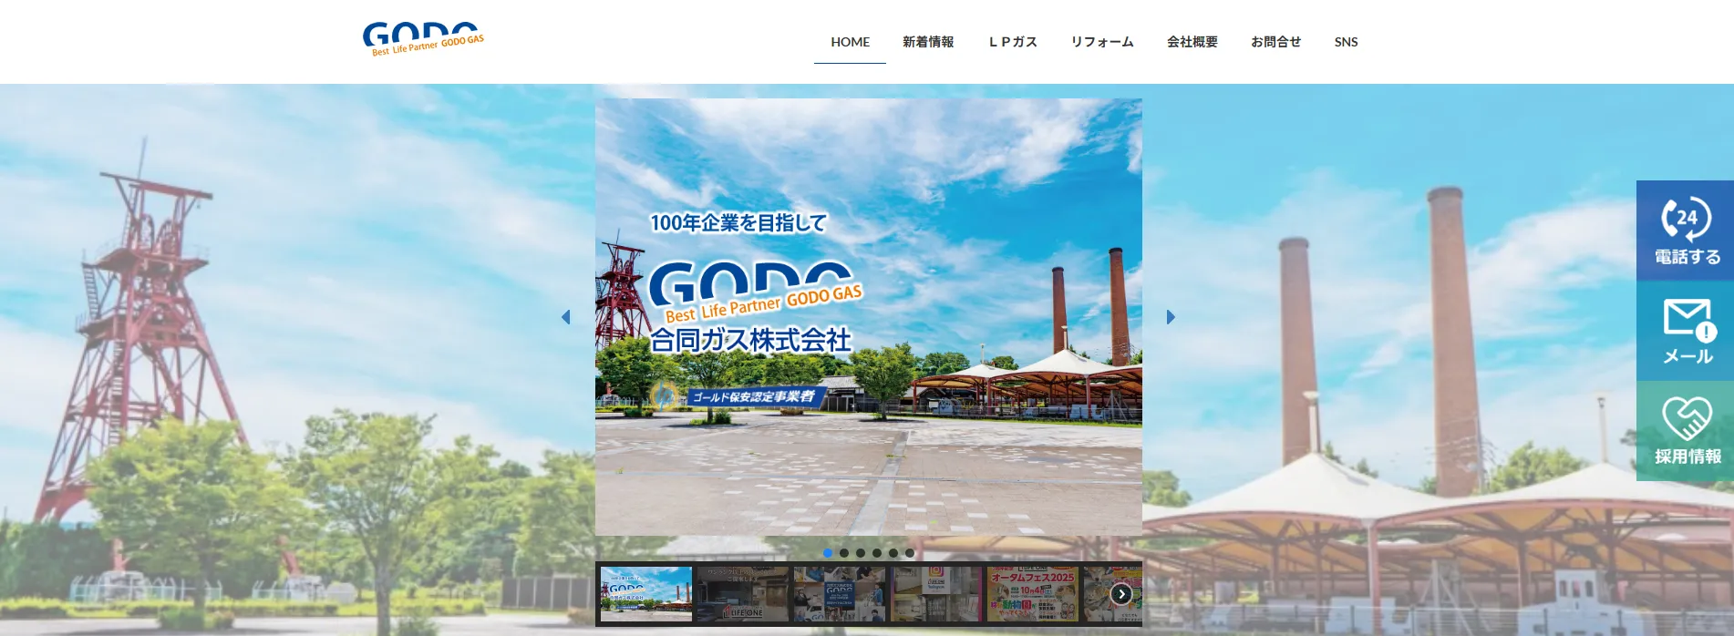Image resolution: width=1734 pixels, height=636 pixels.
Task: Select the third slider pagination dot
Action: click(x=861, y=553)
